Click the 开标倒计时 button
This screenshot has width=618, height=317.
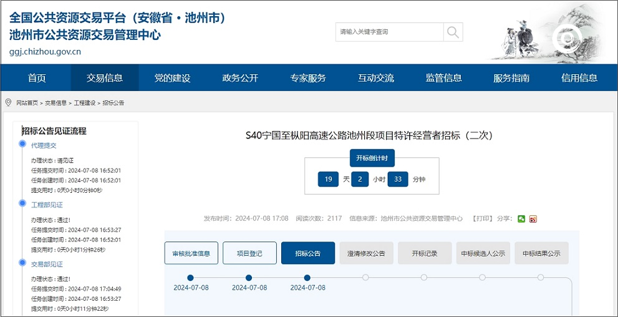(x=372, y=158)
